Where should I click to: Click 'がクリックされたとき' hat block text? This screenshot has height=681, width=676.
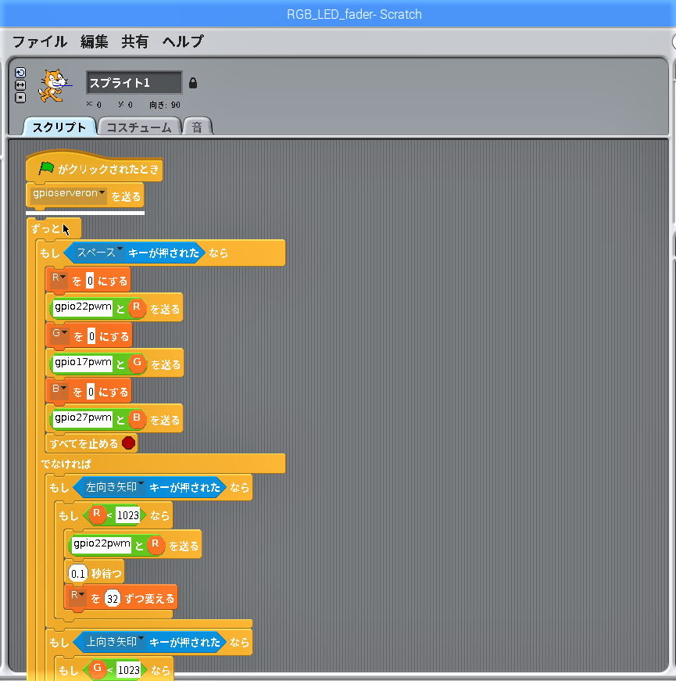tap(109, 169)
